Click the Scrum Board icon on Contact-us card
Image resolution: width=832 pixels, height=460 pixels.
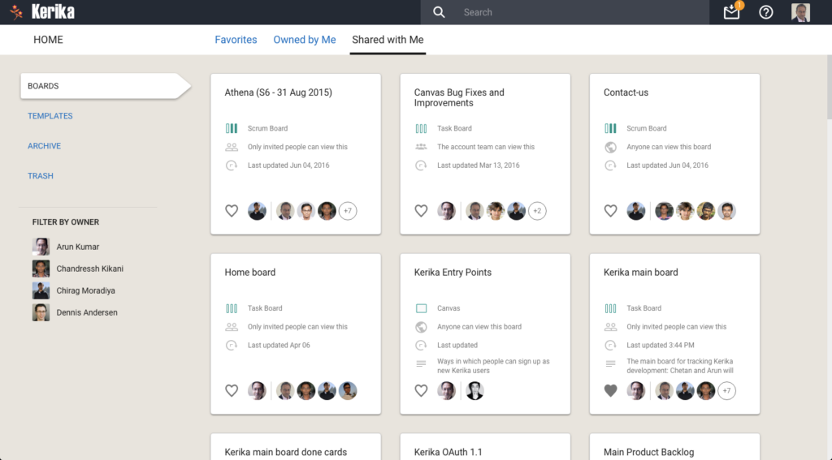(x=610, y=128)
